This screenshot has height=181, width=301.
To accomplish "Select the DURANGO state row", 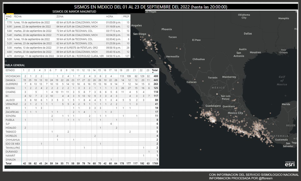I will coord(82,152).
